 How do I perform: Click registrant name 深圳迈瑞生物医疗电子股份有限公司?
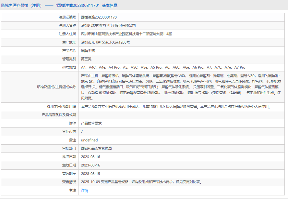[x=108, y=25]
